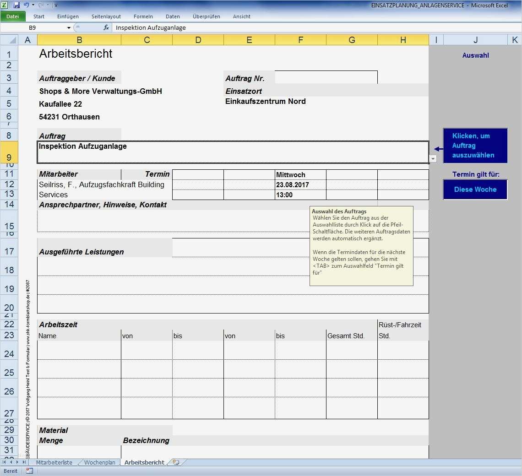Click the Excel program icon
This screenshot has height=476, width=522.
pos(6,4)
